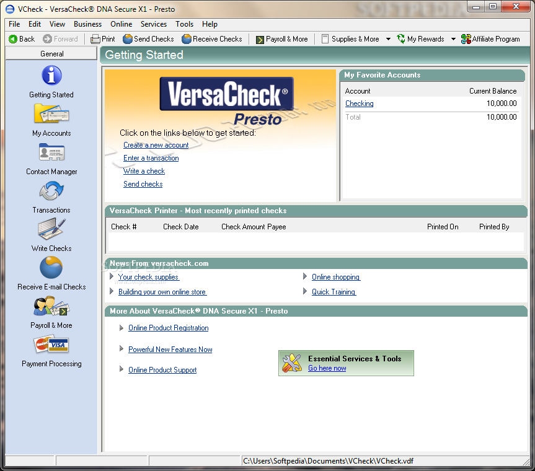This screenshot has width=535, height=471.
Task: Open My Accounts in the sidebar
Action: tap(51, 114)
